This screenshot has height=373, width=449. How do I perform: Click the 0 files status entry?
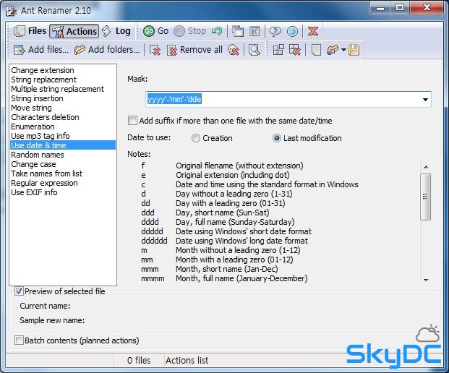point(139,361)
